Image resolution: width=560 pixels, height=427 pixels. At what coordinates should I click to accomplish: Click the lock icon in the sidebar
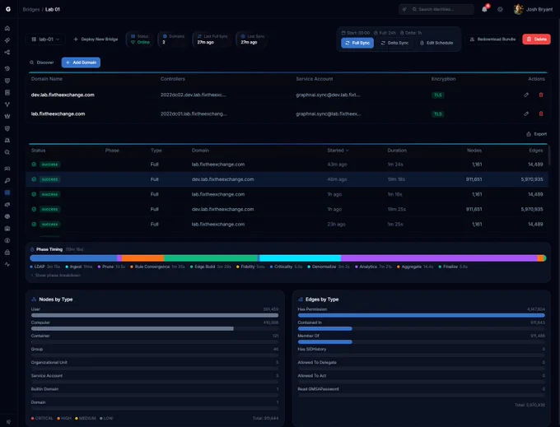(7, 253)
